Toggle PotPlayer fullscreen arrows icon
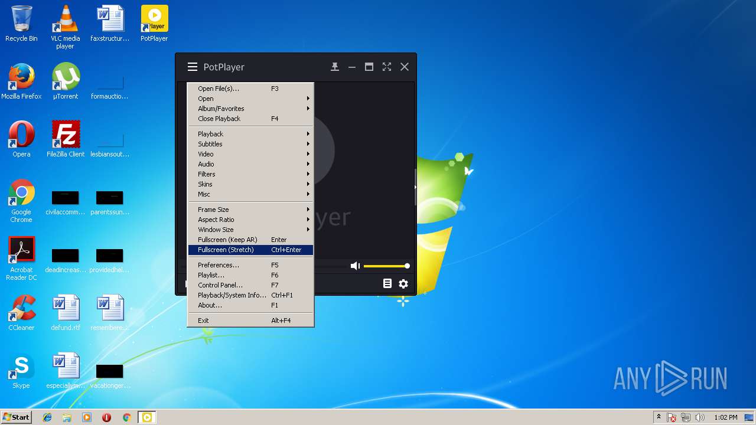 387,67
